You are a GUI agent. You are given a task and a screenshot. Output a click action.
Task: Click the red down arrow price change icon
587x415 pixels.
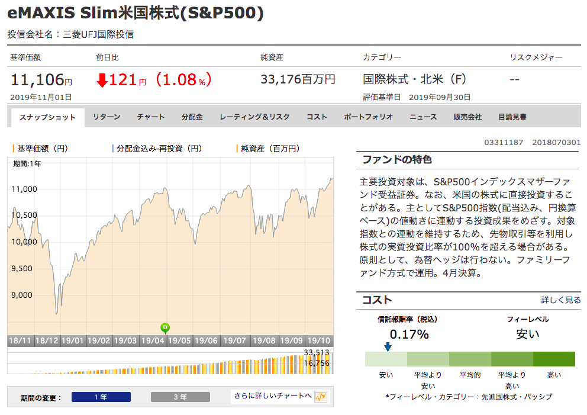102,80
